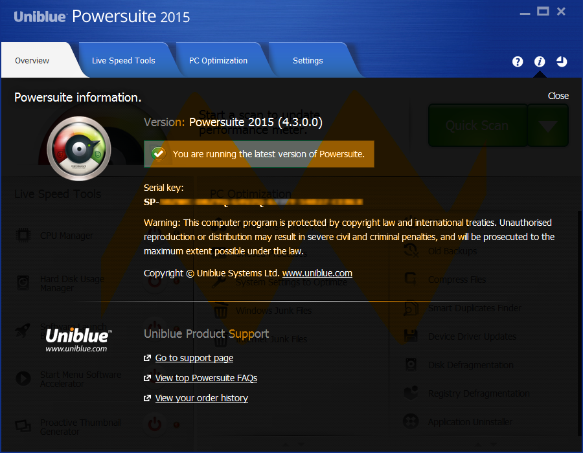Click the dimmed Hard Disk Usage Manager icon
Image resolution: width=583 pixels, height=453 pixels.
23,283
